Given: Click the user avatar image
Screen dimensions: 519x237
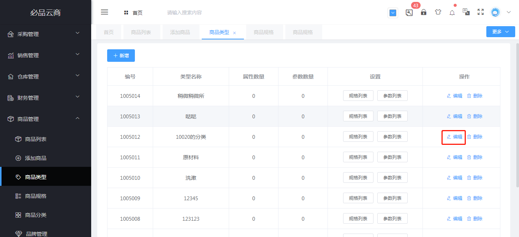Looking at the screenshot, I should (495, 12).
